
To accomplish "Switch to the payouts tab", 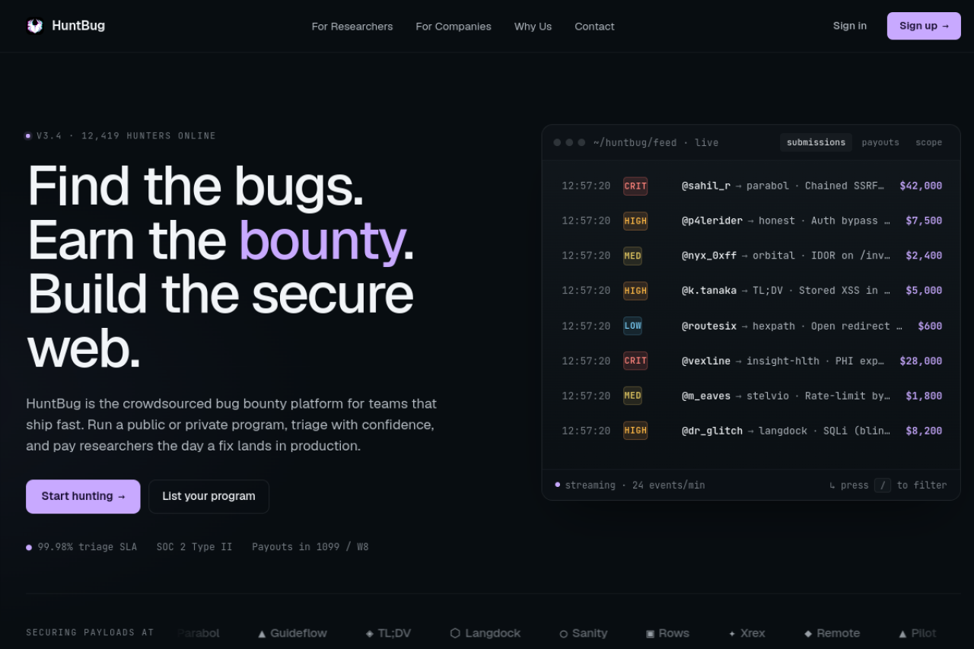I will 880,142.
